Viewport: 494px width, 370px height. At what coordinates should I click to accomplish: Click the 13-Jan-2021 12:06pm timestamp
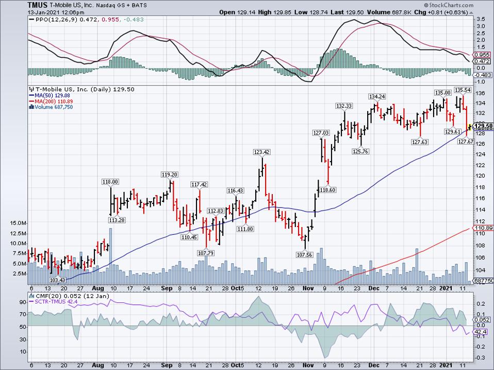pyautogui.click(x=56, y=12)
